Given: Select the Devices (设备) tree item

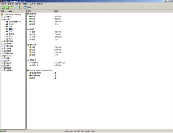Looking at the screenshot, I should point(8,58).
